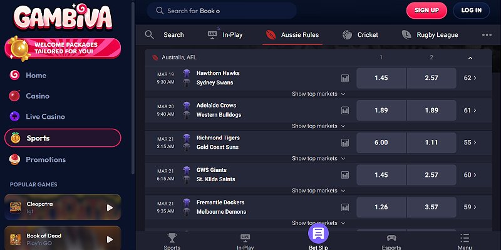501x250 pixels.
Task: Go to Home in sidebar
Action: (x=36, y=76)
